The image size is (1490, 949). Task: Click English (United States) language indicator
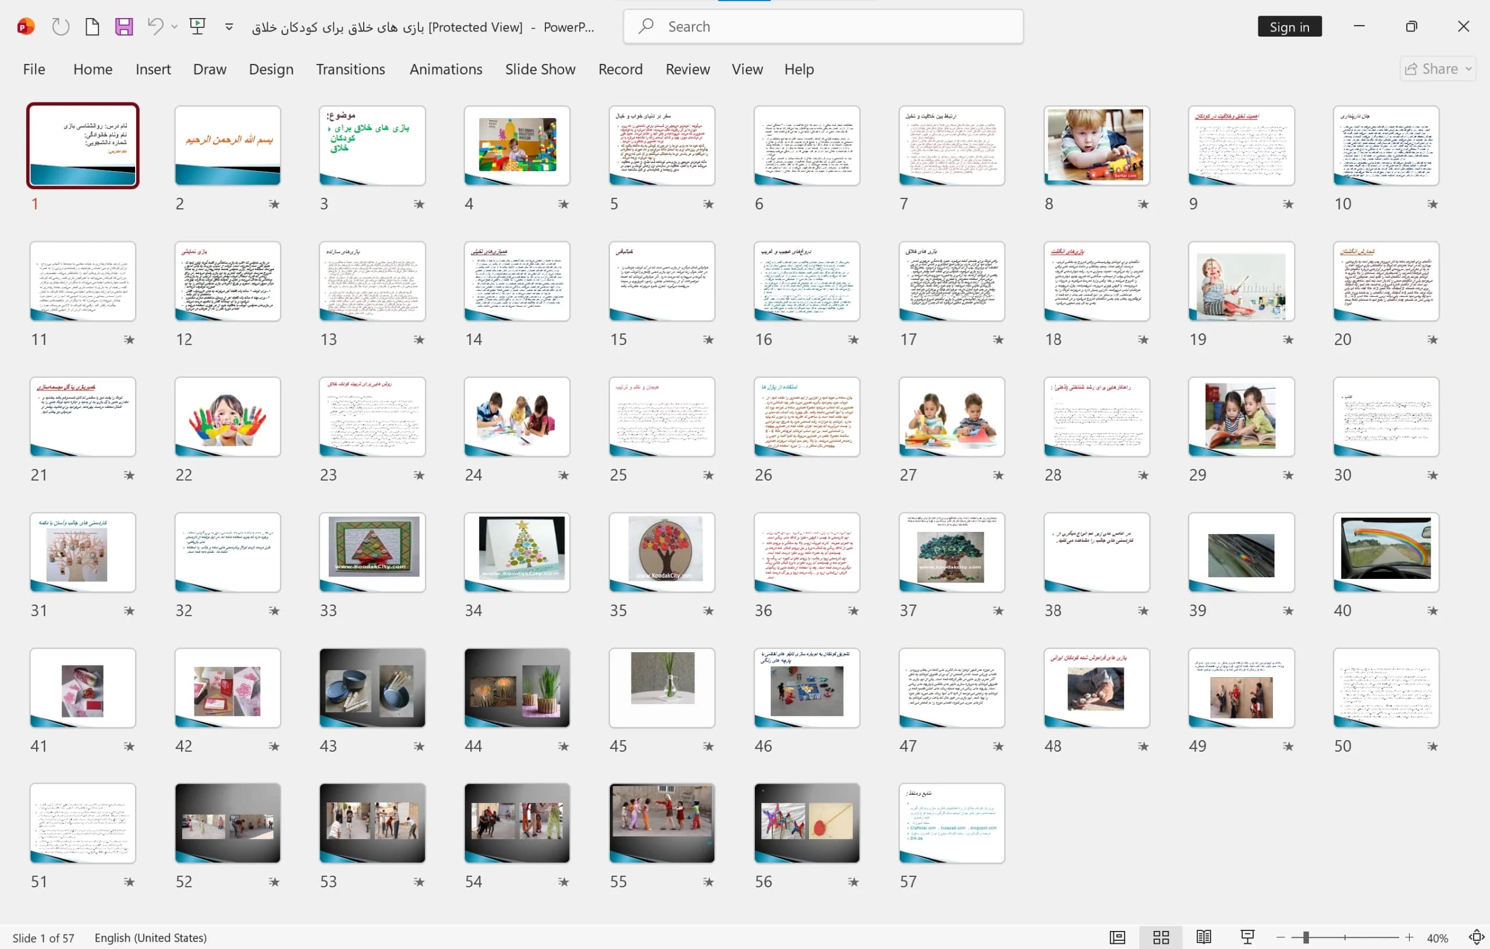pyautogui.click(x=150, y=938)
